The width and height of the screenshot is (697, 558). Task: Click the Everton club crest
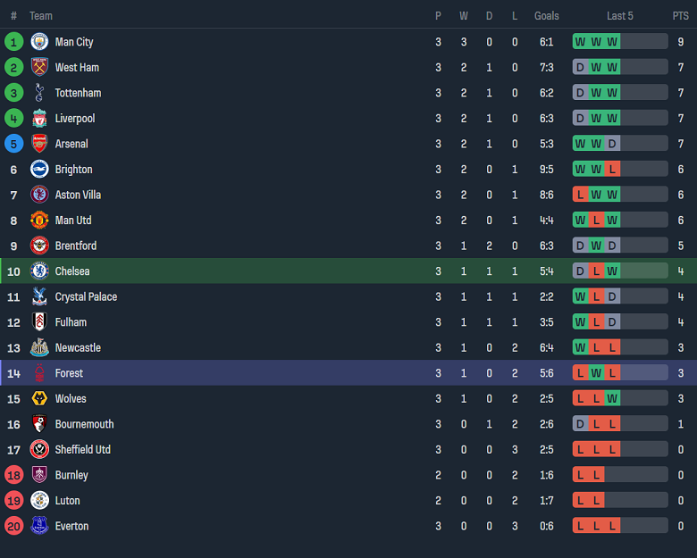39,526
